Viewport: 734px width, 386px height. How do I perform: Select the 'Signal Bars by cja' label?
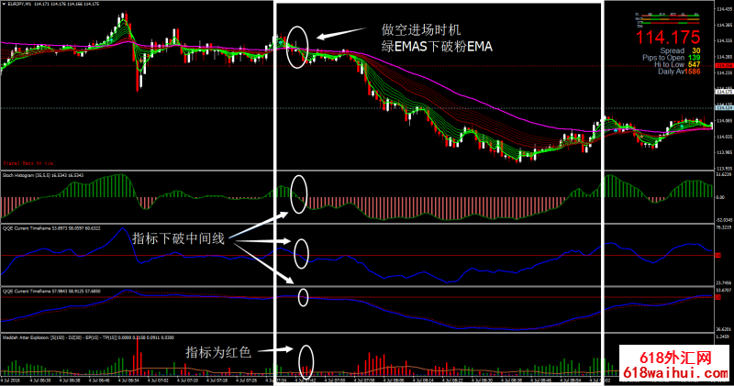(28, 163)
